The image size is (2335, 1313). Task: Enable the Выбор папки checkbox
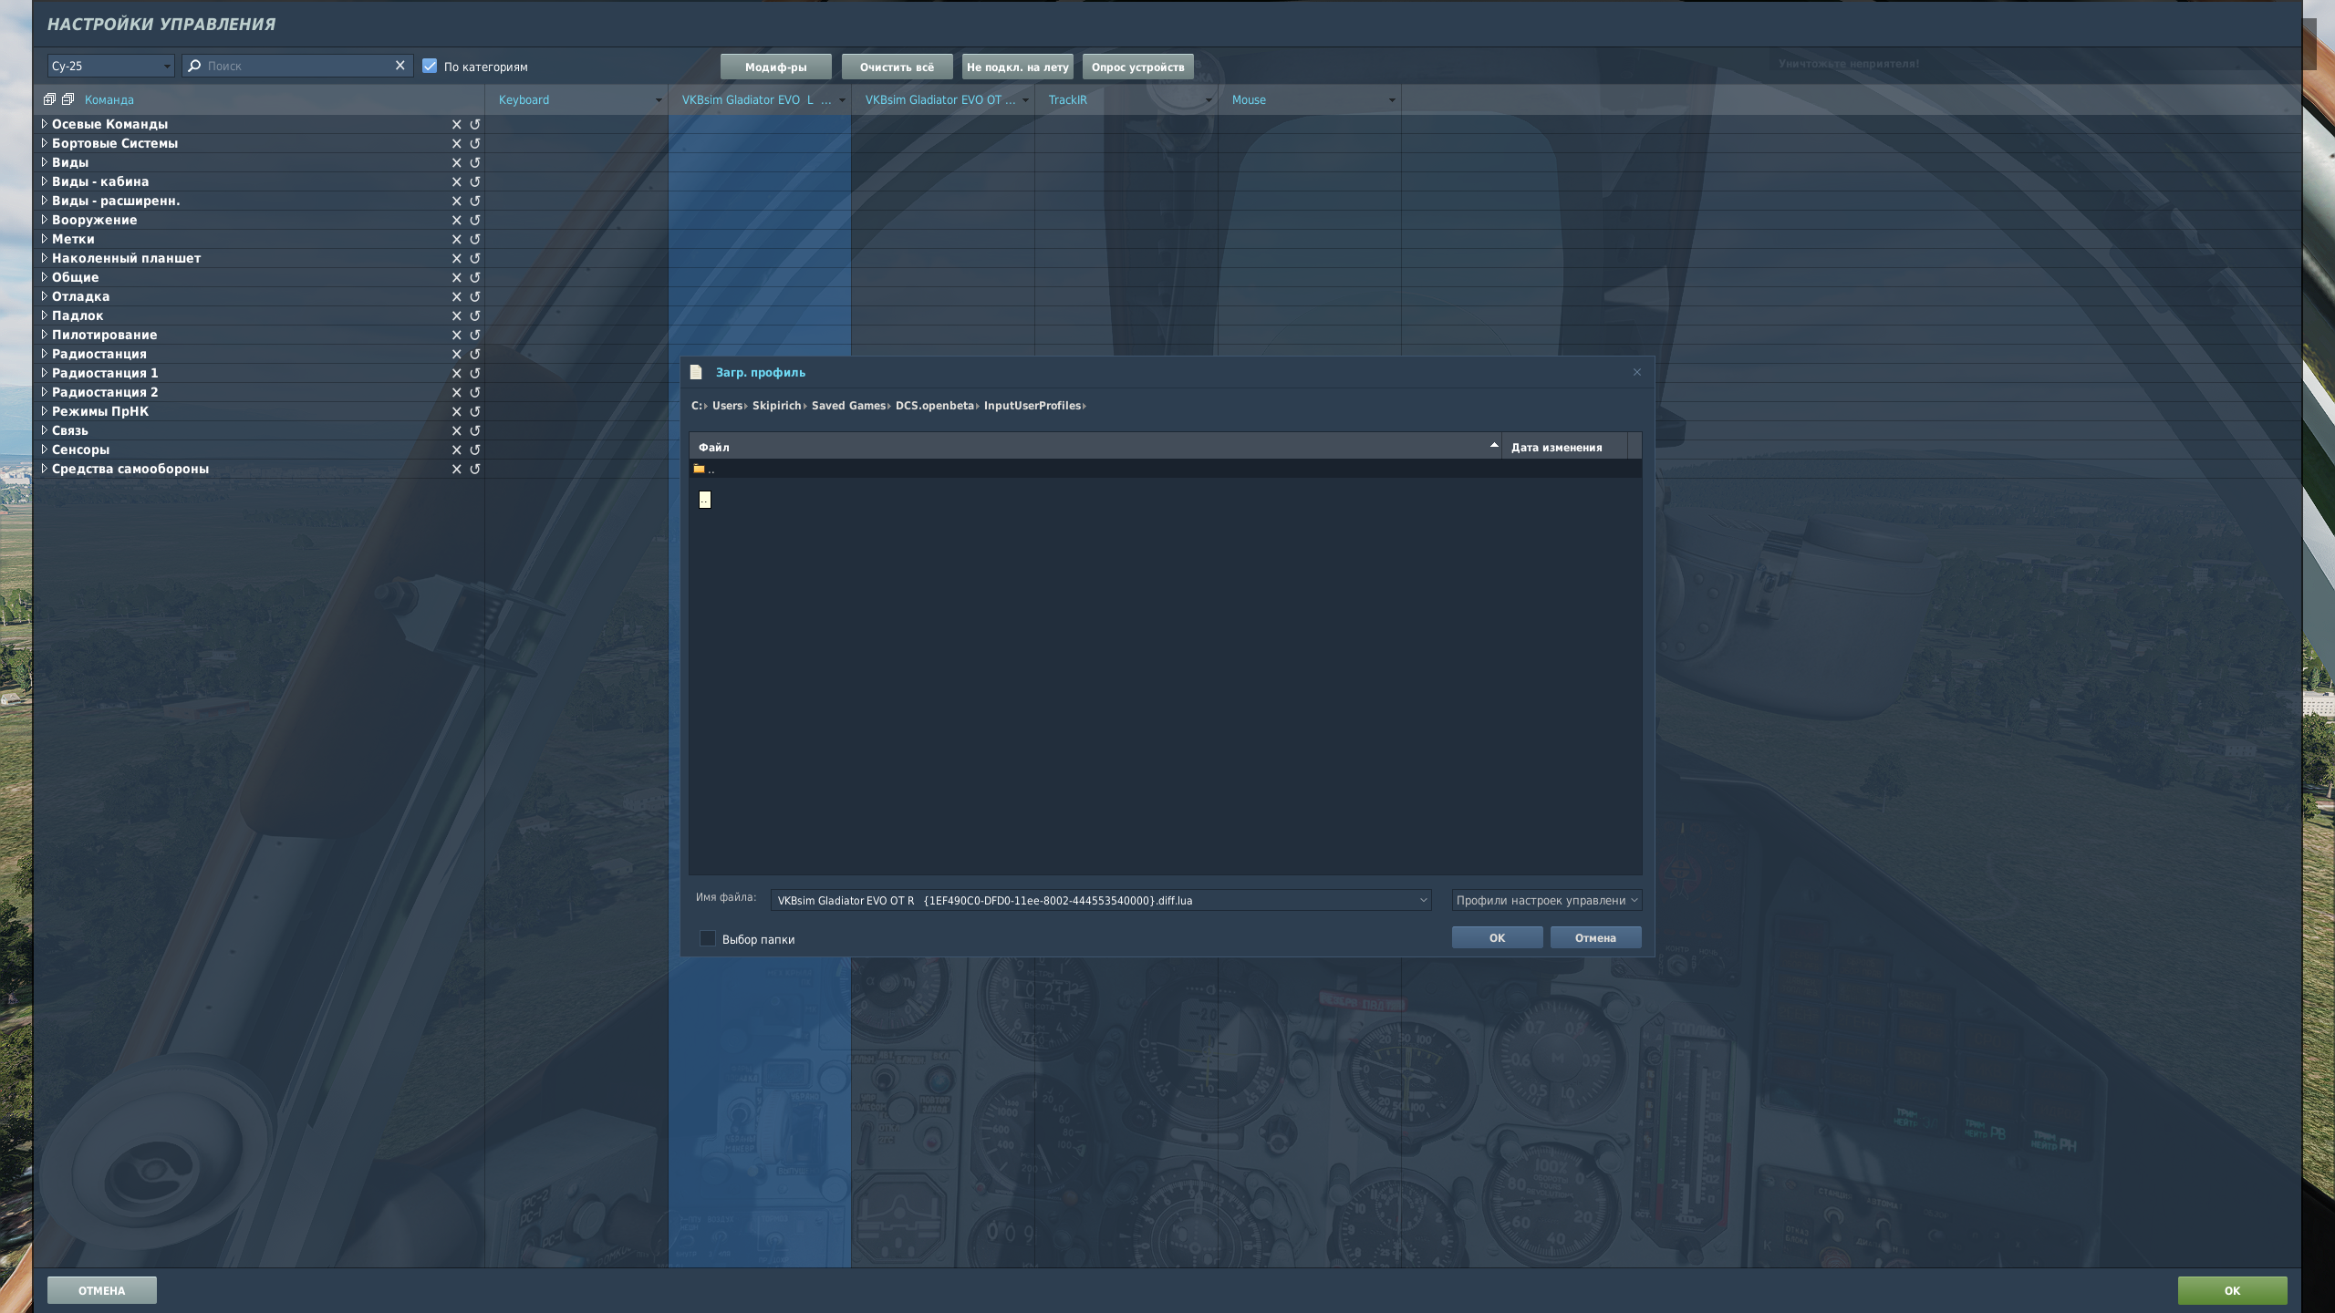click(707, 938)
